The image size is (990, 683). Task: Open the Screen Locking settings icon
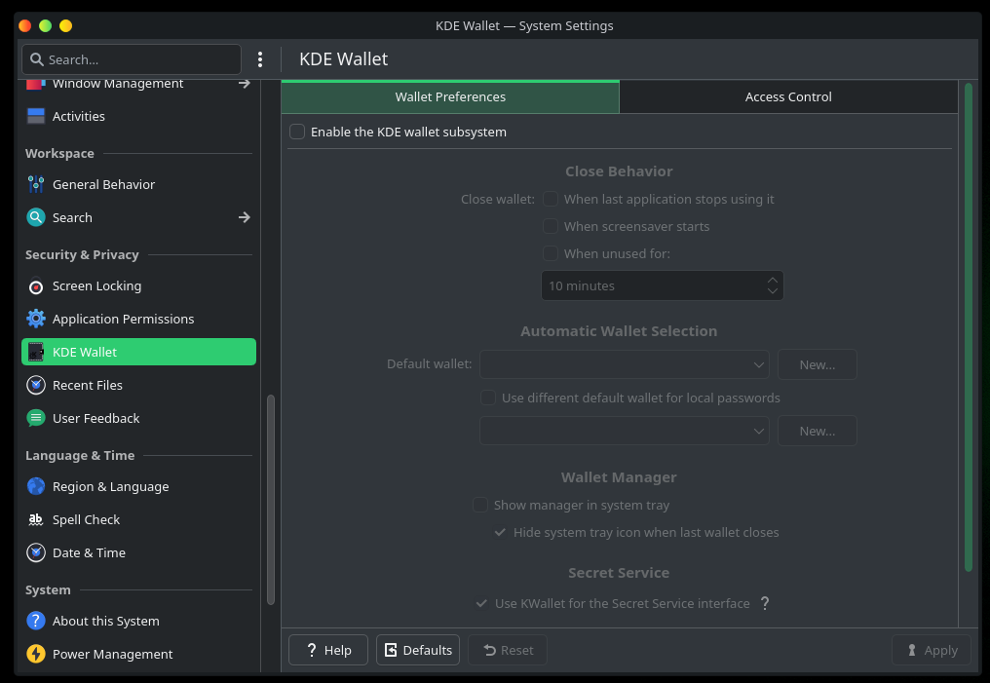pyautogui.click(x=36, y=286)
